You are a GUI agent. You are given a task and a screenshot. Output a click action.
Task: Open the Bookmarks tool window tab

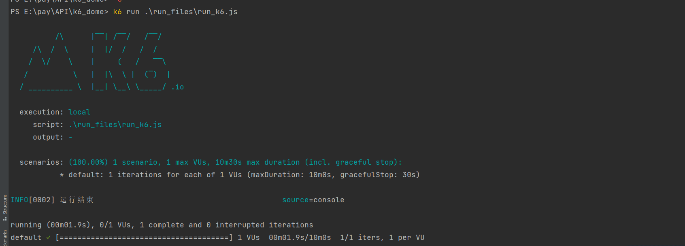pyautogui.click(x=4, y=238)
